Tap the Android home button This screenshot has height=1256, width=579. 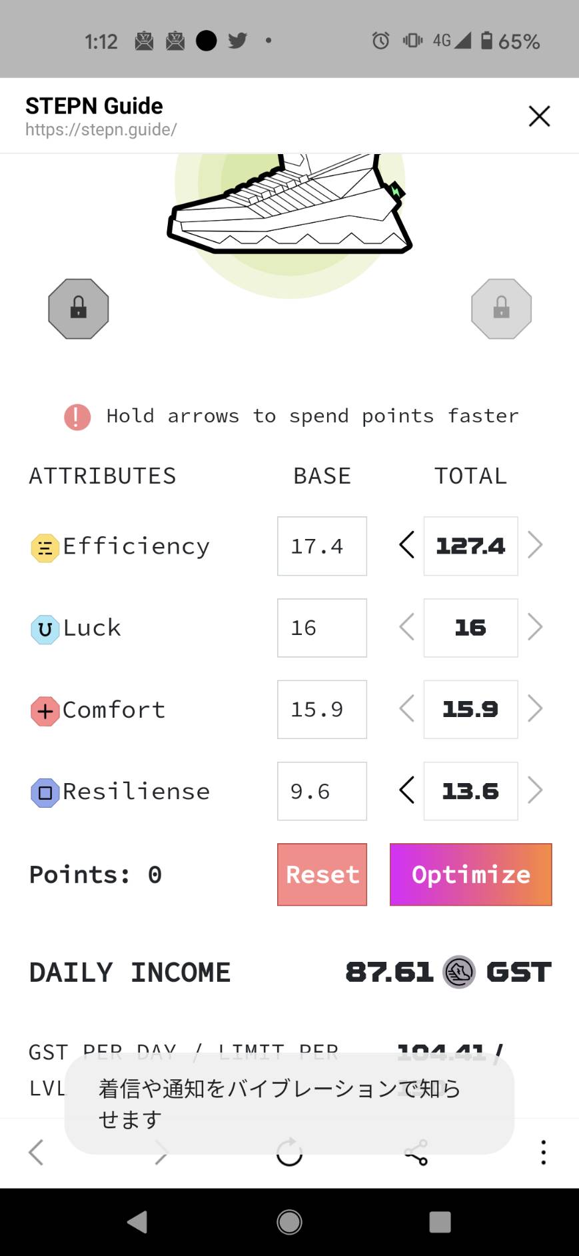[x=289, y=1222]
